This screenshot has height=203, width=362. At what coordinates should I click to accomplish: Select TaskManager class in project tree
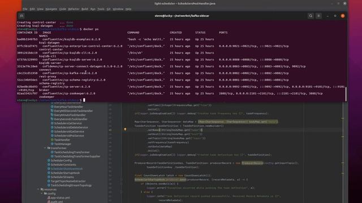coord(63,144)
